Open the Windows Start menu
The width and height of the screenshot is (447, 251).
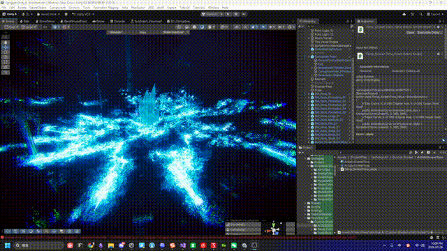pyautogui.click(x=8, y=245)
